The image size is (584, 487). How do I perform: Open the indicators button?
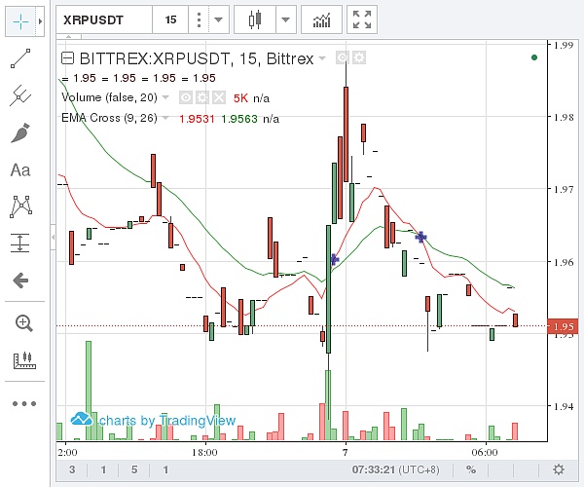click(321, 19)
